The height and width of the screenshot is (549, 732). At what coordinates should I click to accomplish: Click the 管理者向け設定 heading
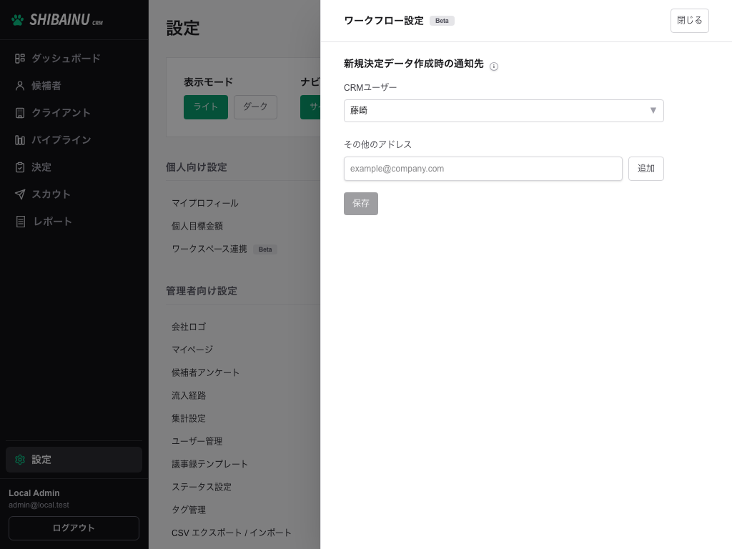(x=202, y=291)
